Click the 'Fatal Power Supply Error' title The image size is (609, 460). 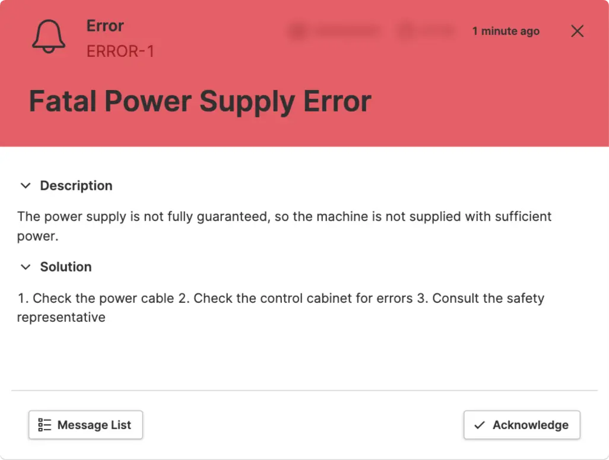(x=200, y=101)
